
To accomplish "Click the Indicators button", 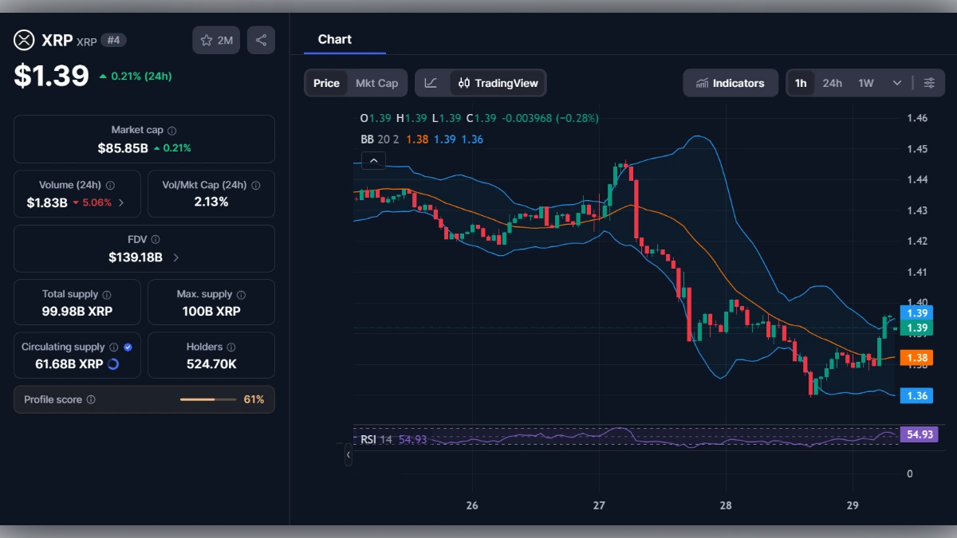I will (730, 82).
